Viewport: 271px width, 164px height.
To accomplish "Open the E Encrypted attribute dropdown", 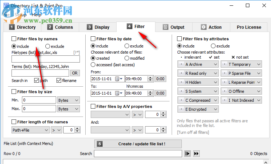I will pyautogui.click(x=198, y=109).
